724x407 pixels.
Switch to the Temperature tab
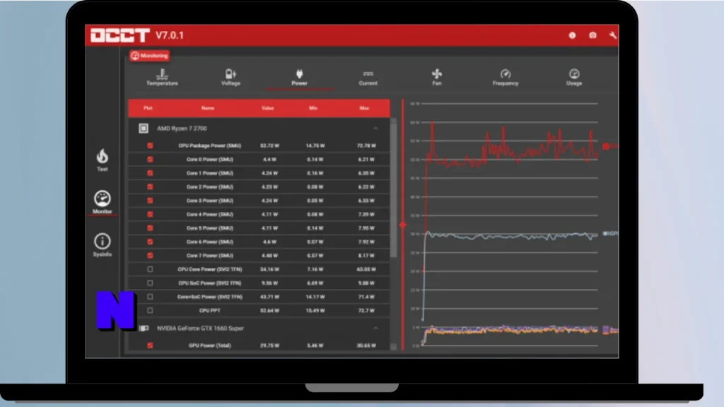[162, 77]
